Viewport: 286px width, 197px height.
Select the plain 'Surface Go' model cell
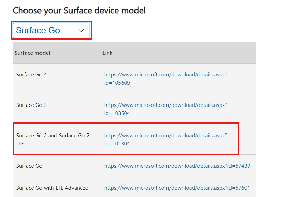[29, 166]
